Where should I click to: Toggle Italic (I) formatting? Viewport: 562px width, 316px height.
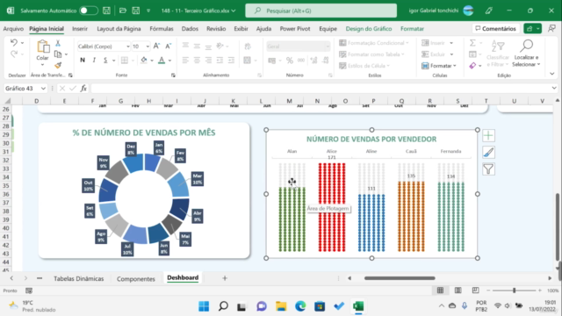click(x=94, y=60)
